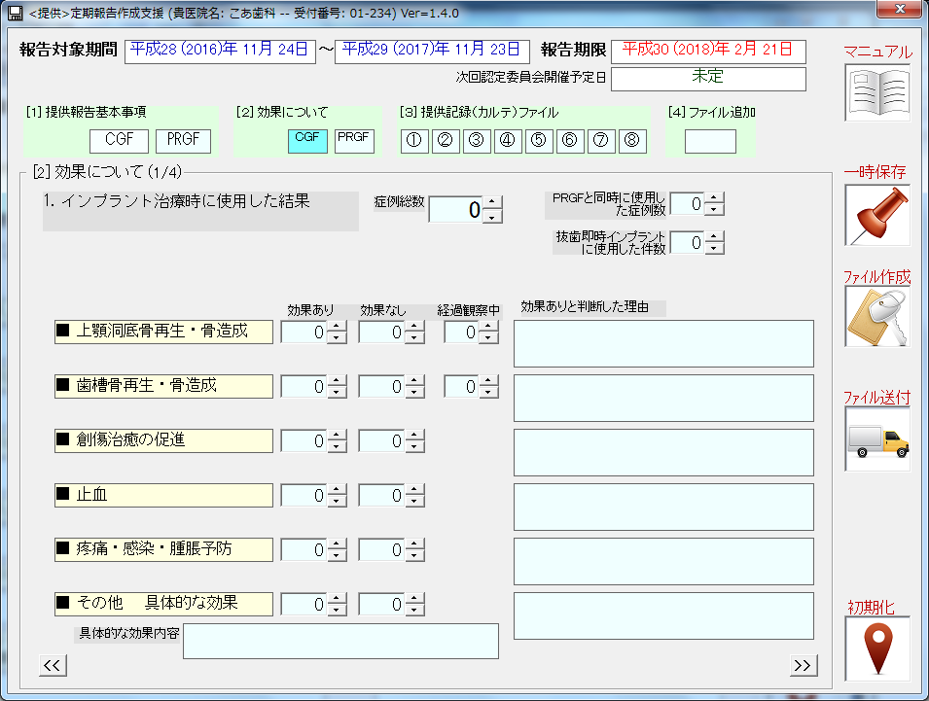
Task: Click the blank ファイル追加 button
Action: [x=710, y=141]
